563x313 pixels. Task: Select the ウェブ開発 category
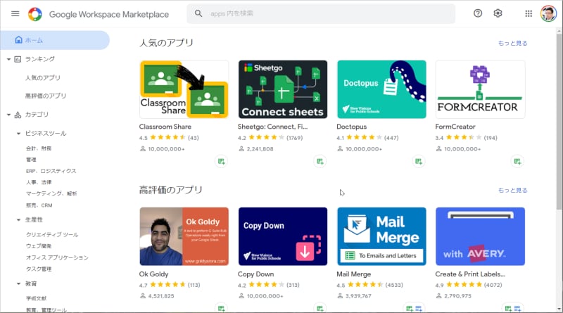coord(39,246)
